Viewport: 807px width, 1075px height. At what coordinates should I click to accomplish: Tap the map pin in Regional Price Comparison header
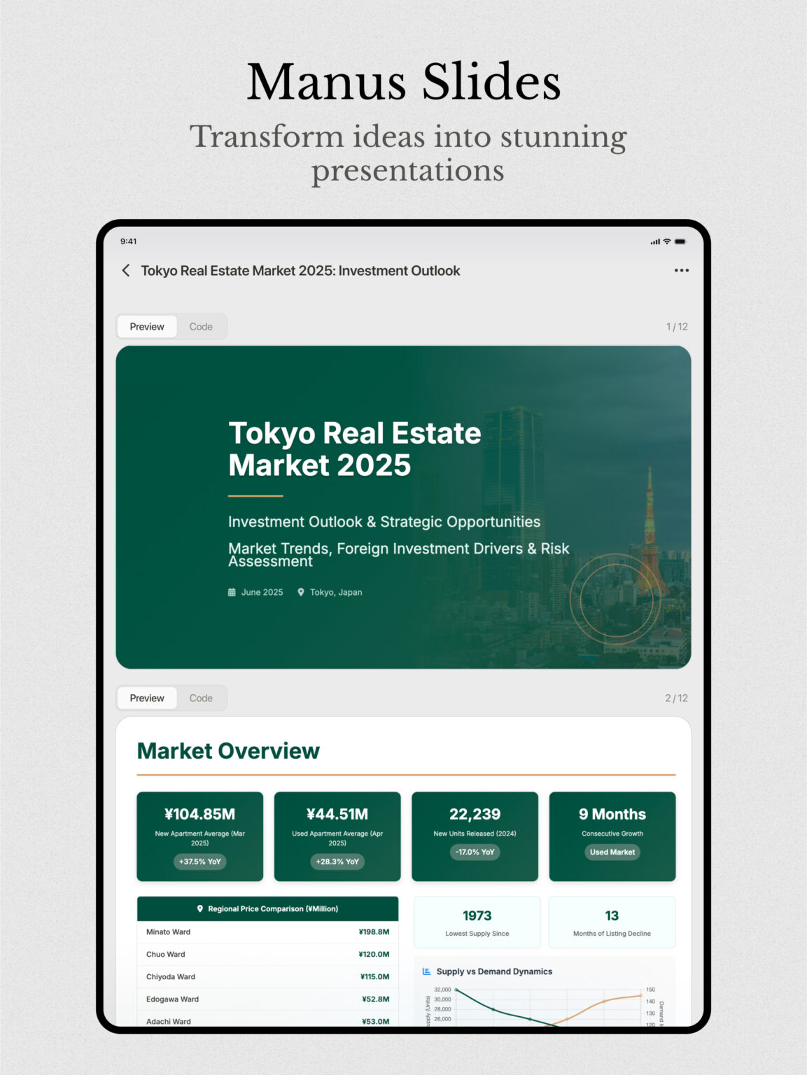pos(201,908)
